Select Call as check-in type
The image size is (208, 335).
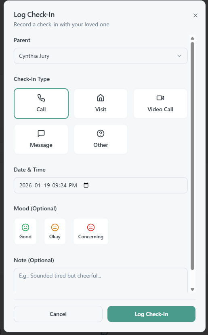point(41,104)
